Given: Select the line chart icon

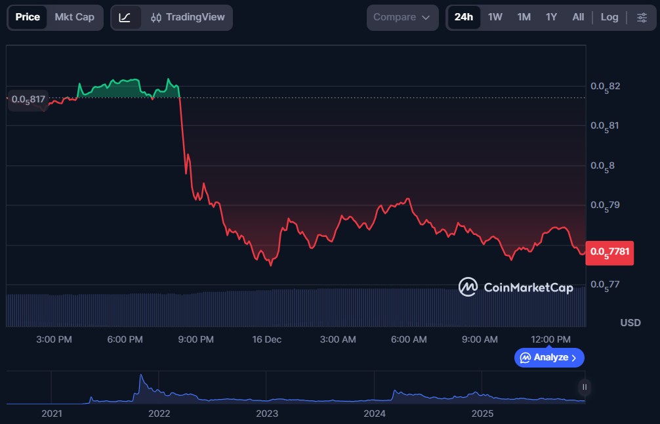Looking at the screenshot, I should coord(125,18).
